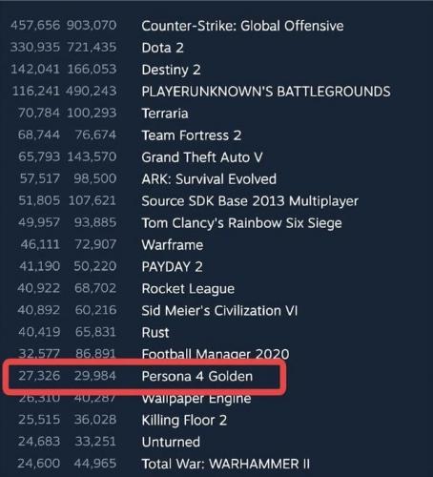
Task: Click the Rocket League title
Action: click(188, 289)
